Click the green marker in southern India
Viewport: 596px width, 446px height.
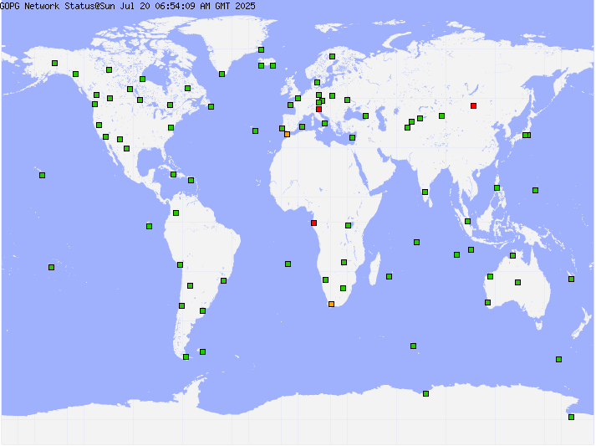point(425,192)
